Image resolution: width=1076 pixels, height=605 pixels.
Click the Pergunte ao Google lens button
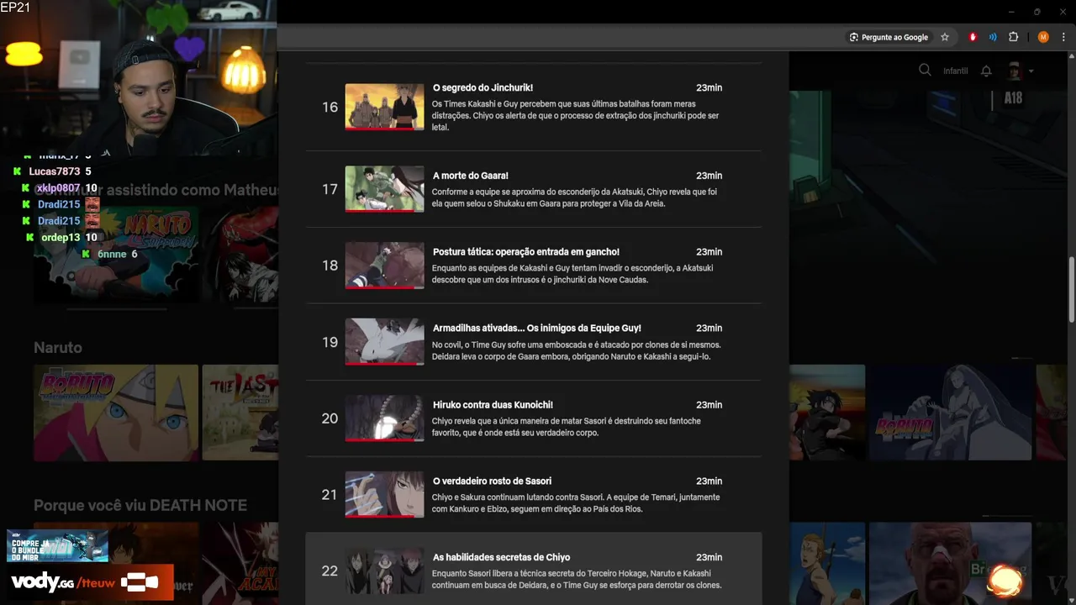[889, 37]
